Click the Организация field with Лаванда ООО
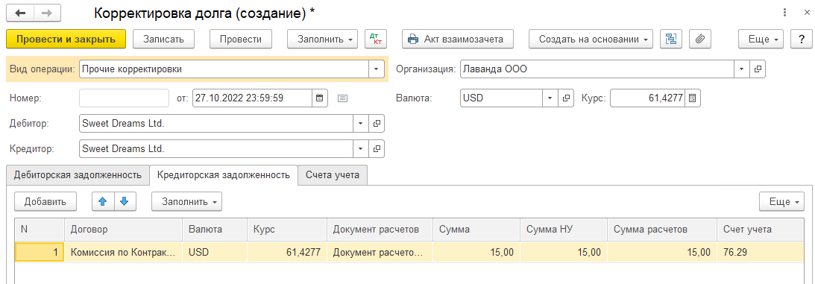The width and height of the screenshot is (815, 284). coord(597,69)
